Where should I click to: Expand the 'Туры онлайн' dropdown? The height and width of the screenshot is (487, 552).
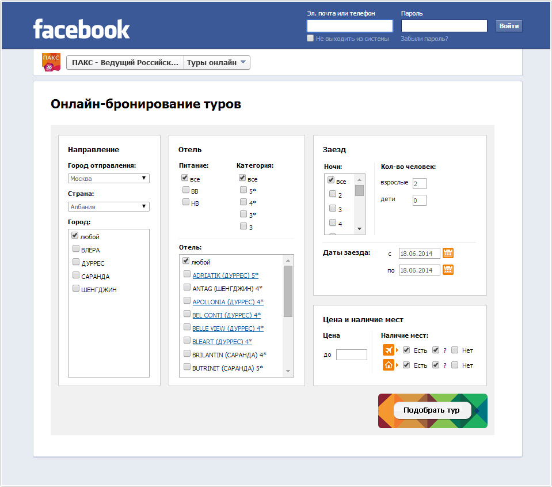tap(216, 62)
